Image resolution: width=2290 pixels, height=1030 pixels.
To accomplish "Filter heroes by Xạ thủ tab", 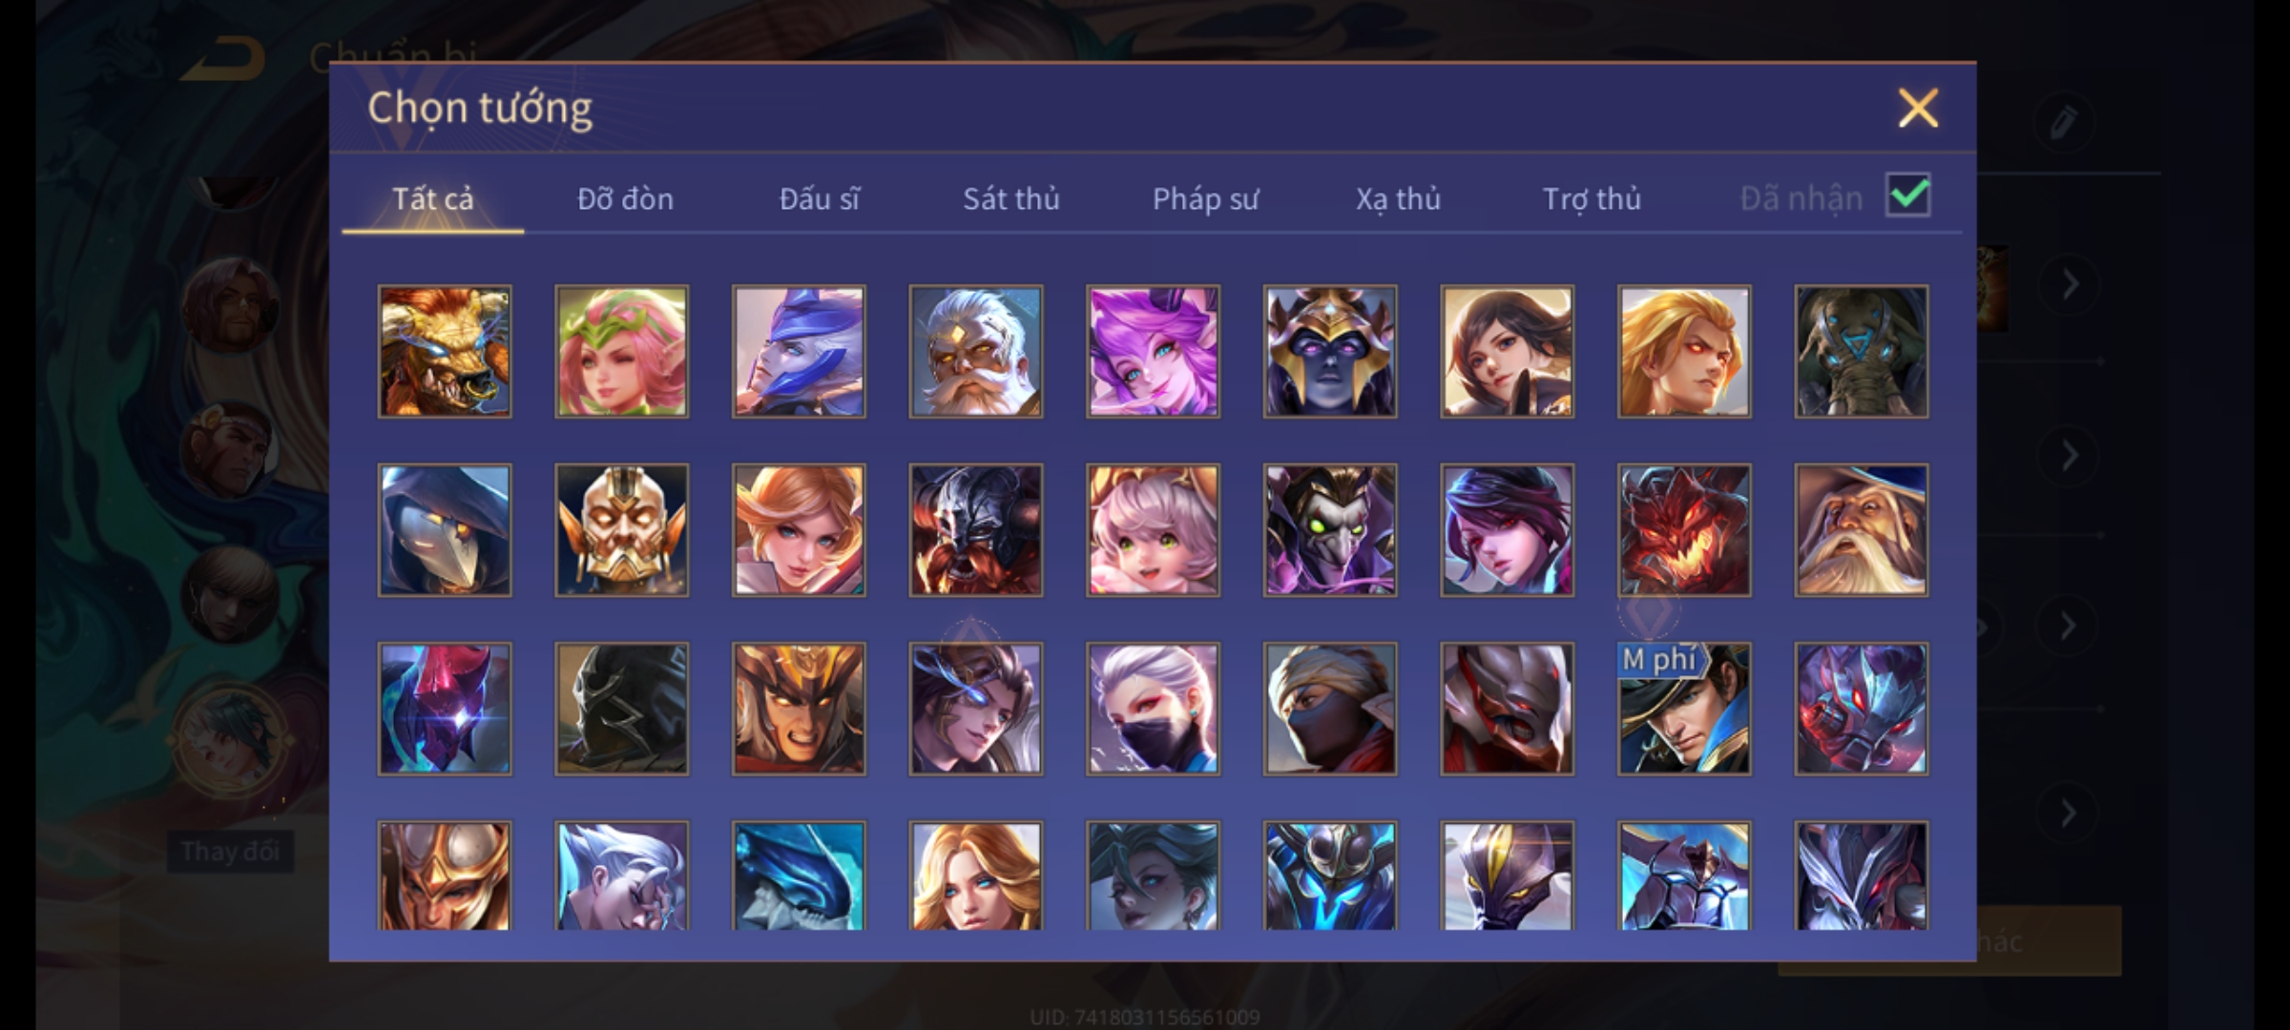I will pyautogui.click(x=1398, y=198).
